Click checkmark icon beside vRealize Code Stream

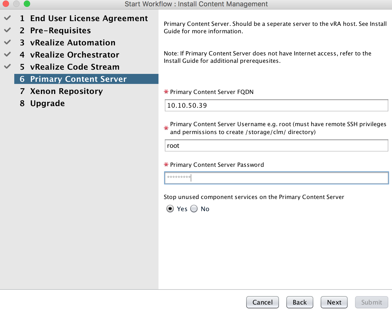point(8,67)
